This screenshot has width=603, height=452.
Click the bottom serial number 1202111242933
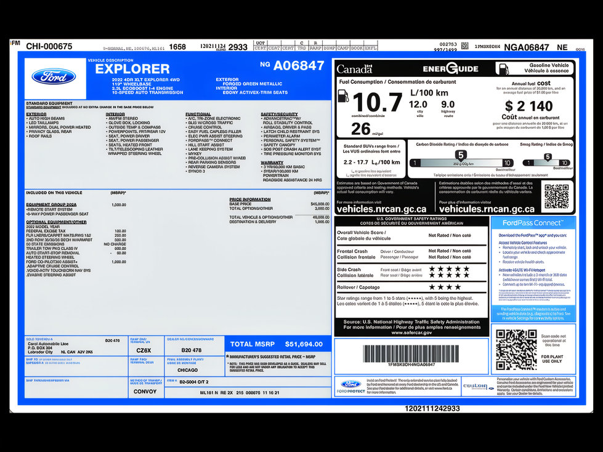(432, 408)
